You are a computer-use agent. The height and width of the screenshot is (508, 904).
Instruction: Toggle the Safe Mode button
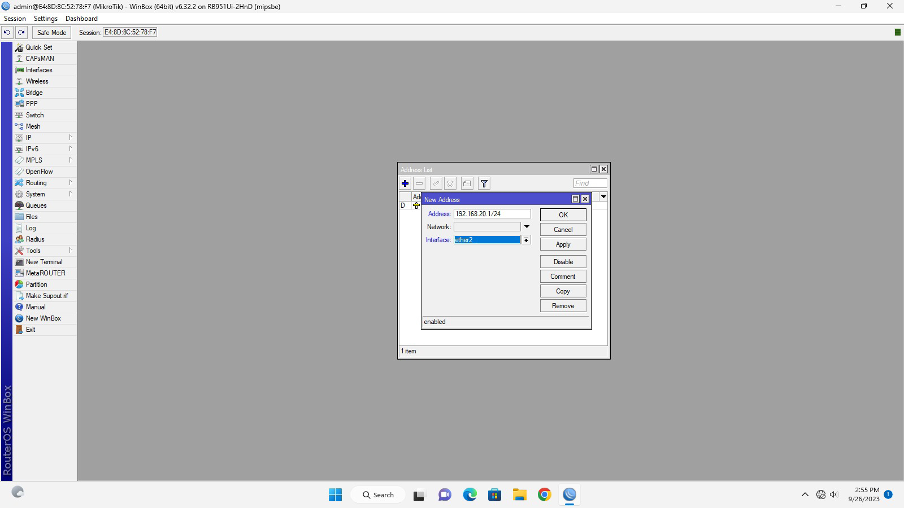pos(51,32)
